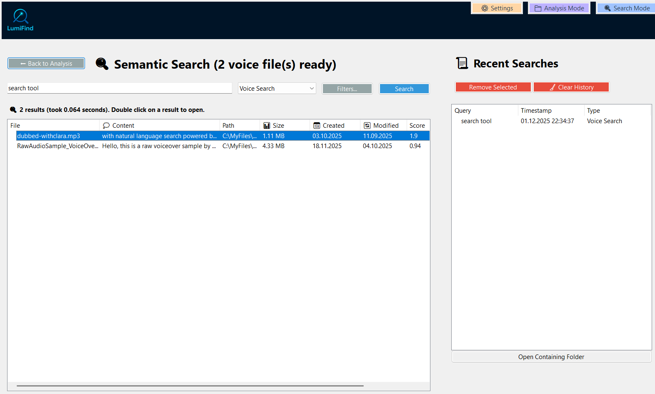Click the horizontal scrollbar under results
The width and height of the screenshot is (655, 394).
(190, 386)
